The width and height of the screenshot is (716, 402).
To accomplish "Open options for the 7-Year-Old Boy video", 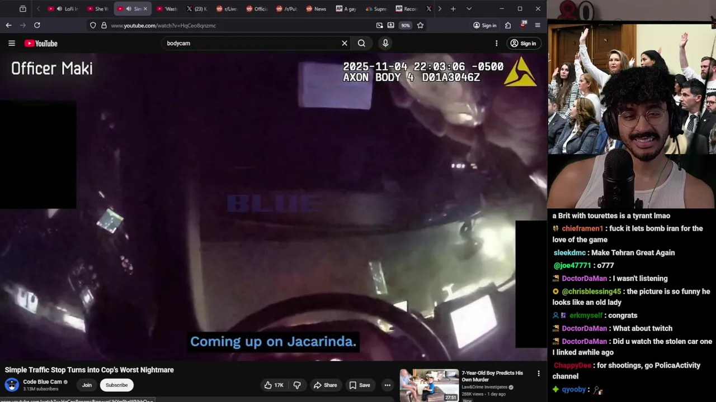I will [x=539, y=374].
